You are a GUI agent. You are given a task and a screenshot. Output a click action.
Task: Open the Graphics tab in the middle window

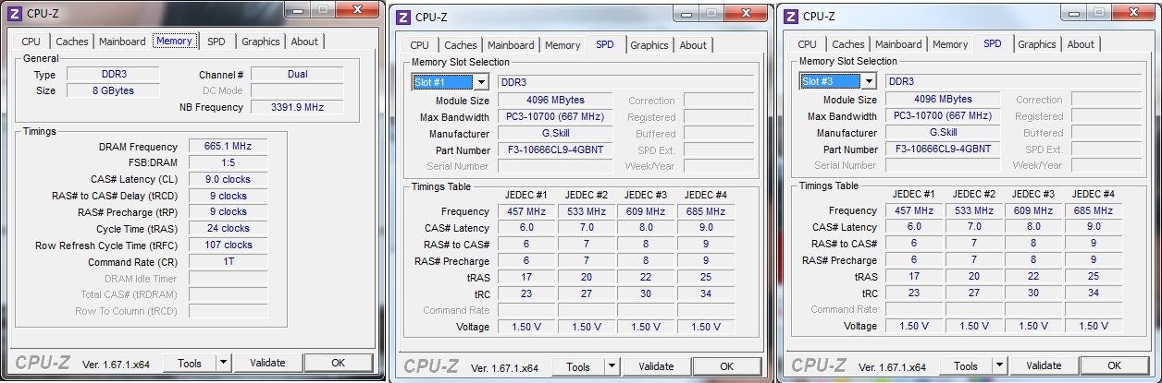(x=649, y=45)
